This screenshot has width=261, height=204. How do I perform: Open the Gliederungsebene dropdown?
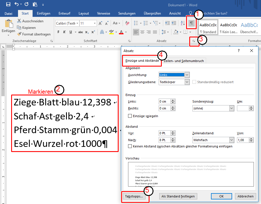tap(187, 82)
